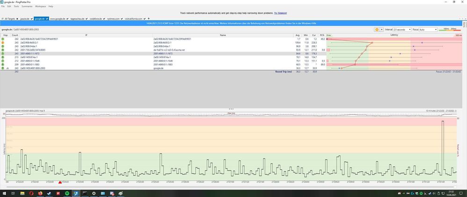Click the splitter dots between panels
Viewport: 467px width, 197px height.
click(231, 109)
